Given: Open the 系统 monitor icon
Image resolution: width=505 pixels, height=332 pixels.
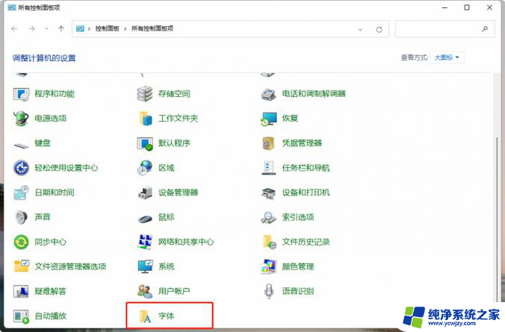Looking at the screenshot, I should click(145, 266).
